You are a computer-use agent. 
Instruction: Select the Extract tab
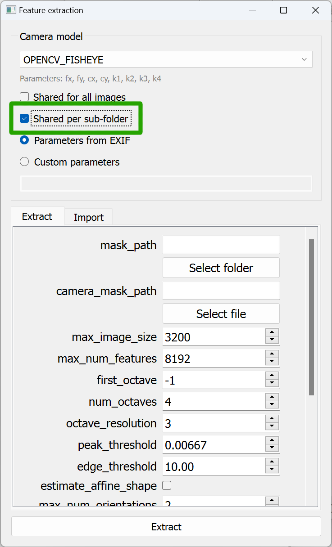[x=37, y=216]
